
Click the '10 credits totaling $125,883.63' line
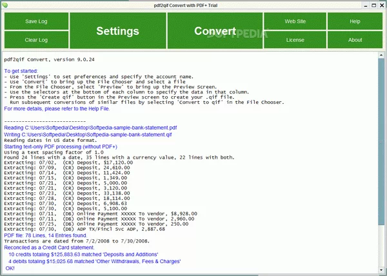tap(83, 254)
